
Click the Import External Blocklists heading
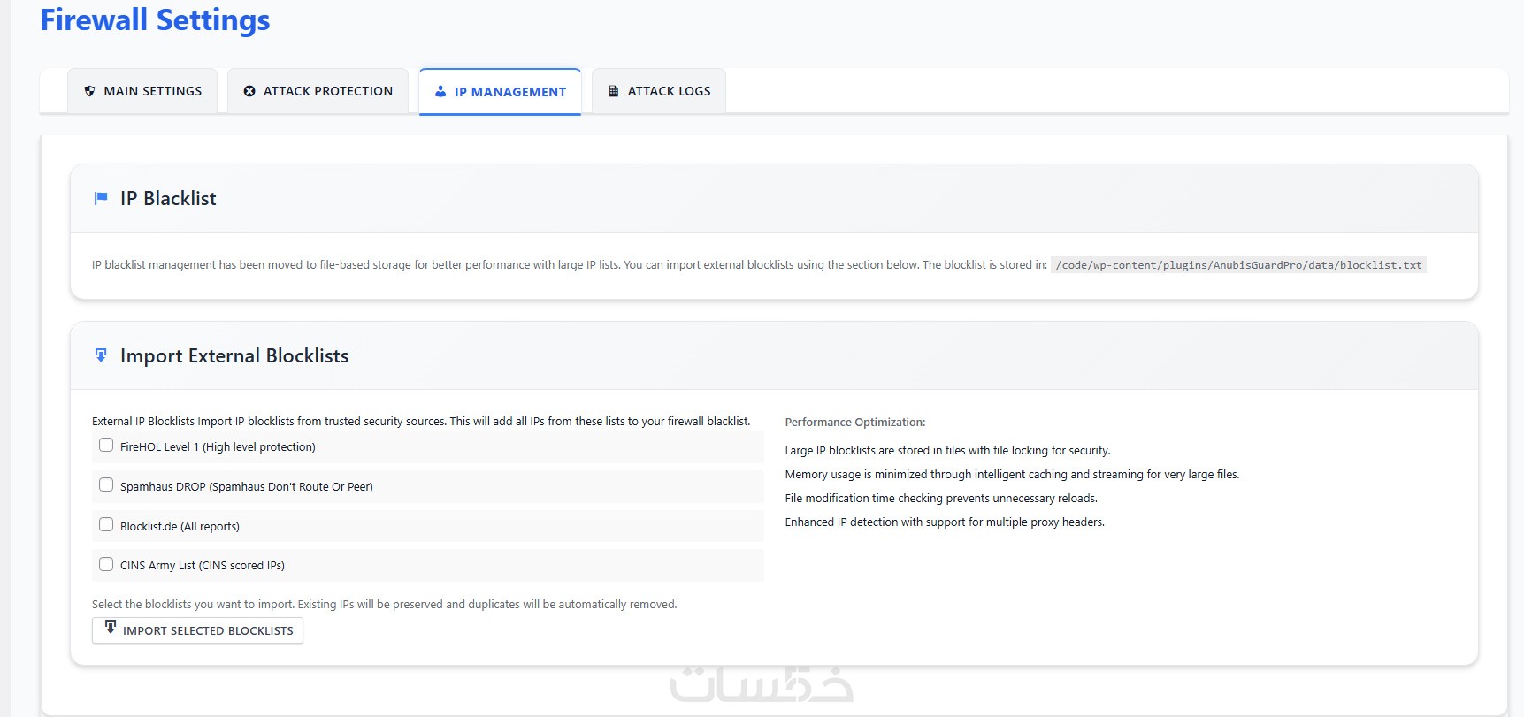coord(234,355)
